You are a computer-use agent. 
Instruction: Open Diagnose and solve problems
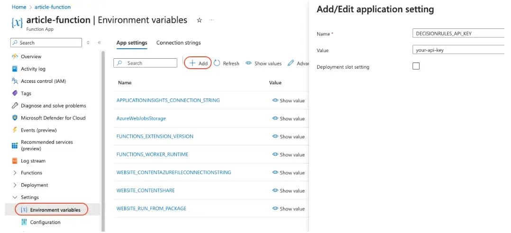[x=49, y=106]
